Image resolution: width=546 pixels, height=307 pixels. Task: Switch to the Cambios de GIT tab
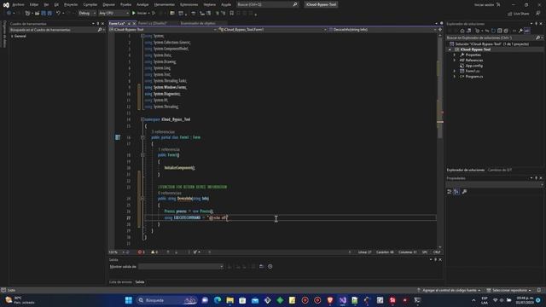(x=500, y=171)
